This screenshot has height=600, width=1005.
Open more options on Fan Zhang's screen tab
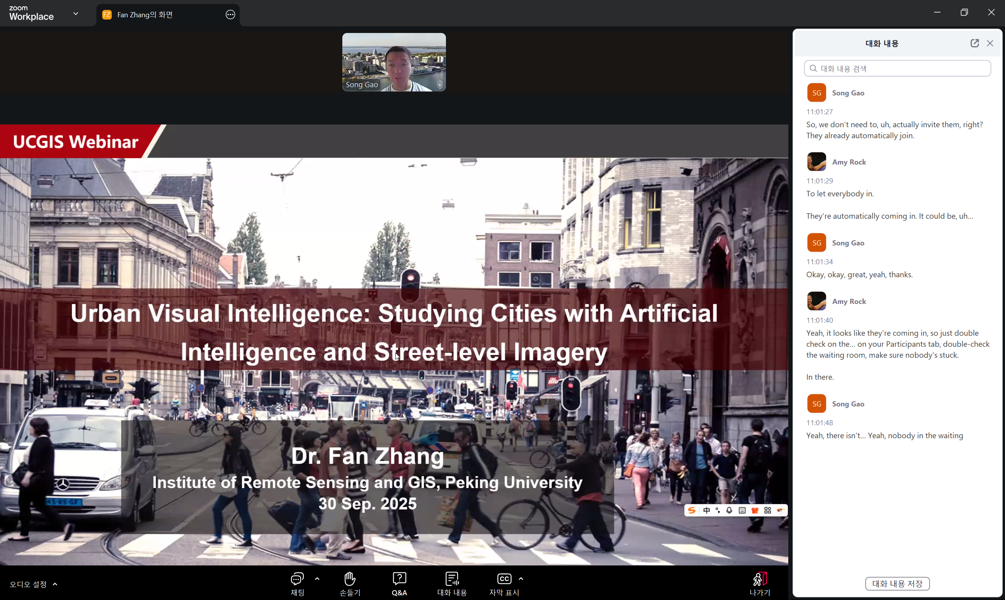pos(230,15)
